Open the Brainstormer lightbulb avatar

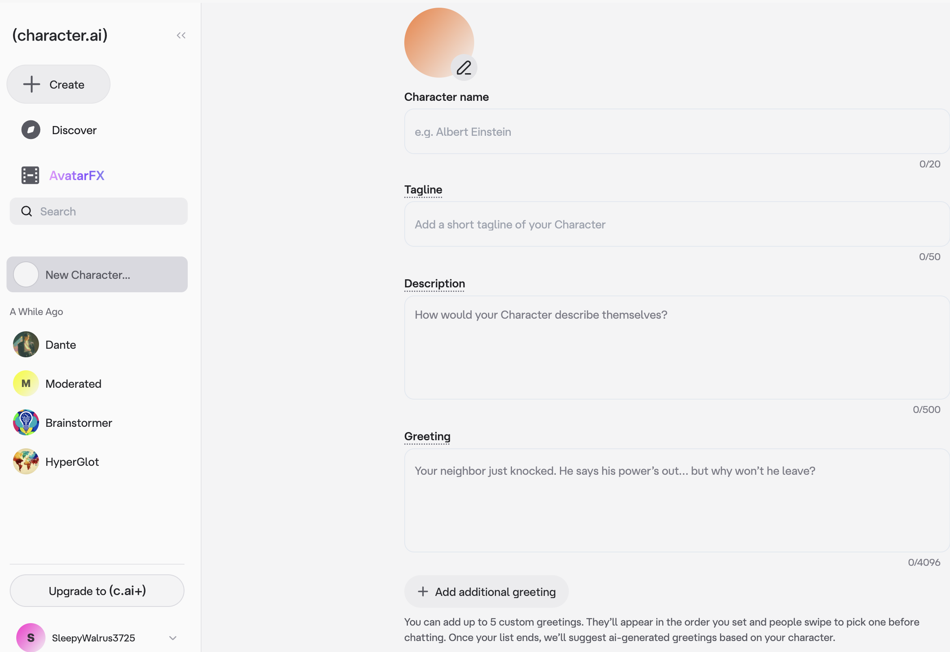pos(26,422)
